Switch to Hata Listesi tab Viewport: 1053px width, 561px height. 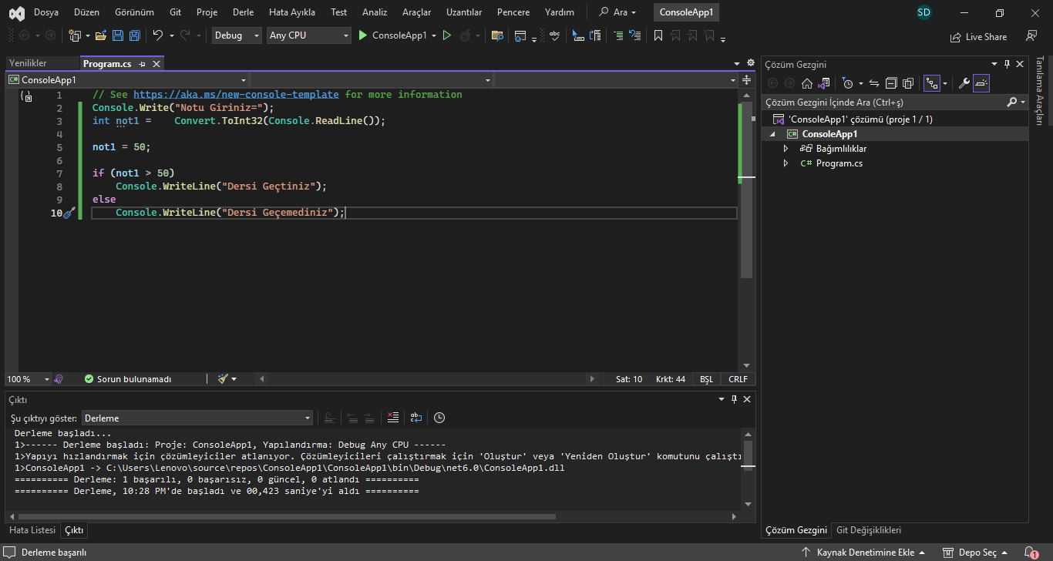(32, 530)
